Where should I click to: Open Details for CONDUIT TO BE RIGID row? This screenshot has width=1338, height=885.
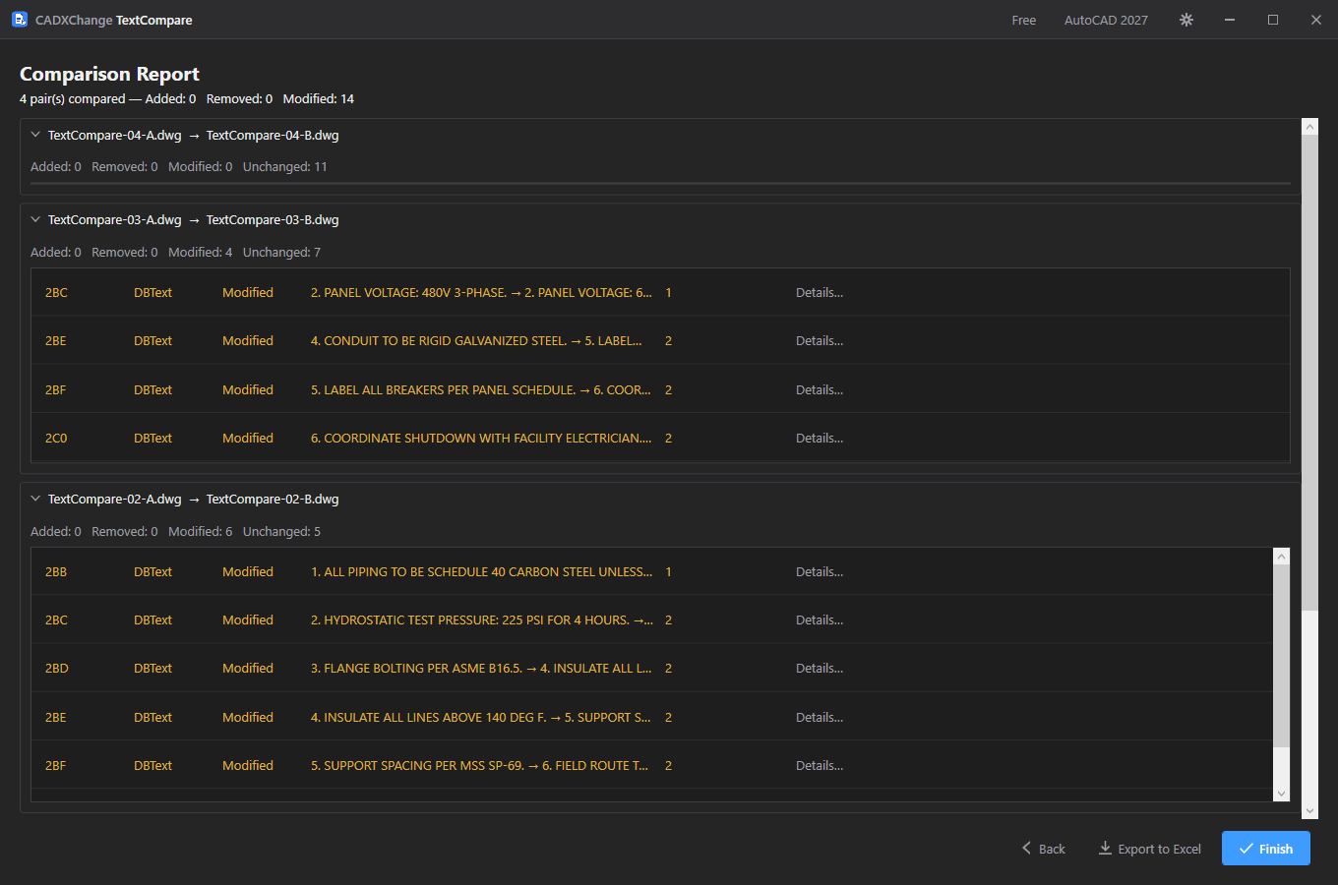[820, 340]
